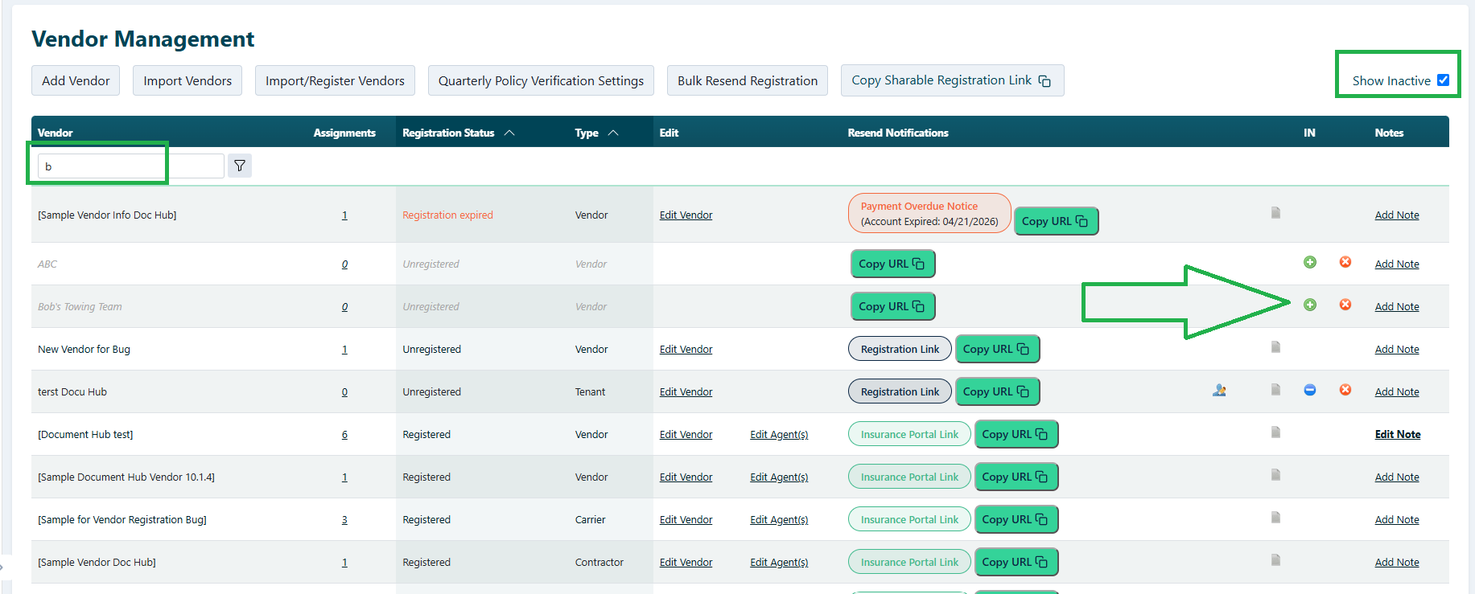Image resolution: width=1475 pixels, height=594 pixels.
Task: Activate ABC vendor with green plus icon
Action: [x=1310, y=262]
